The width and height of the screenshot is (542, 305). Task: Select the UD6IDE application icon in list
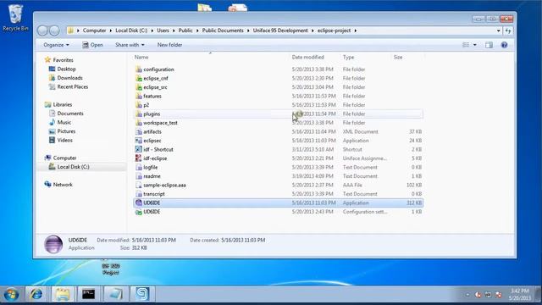(x=139, y=202)
